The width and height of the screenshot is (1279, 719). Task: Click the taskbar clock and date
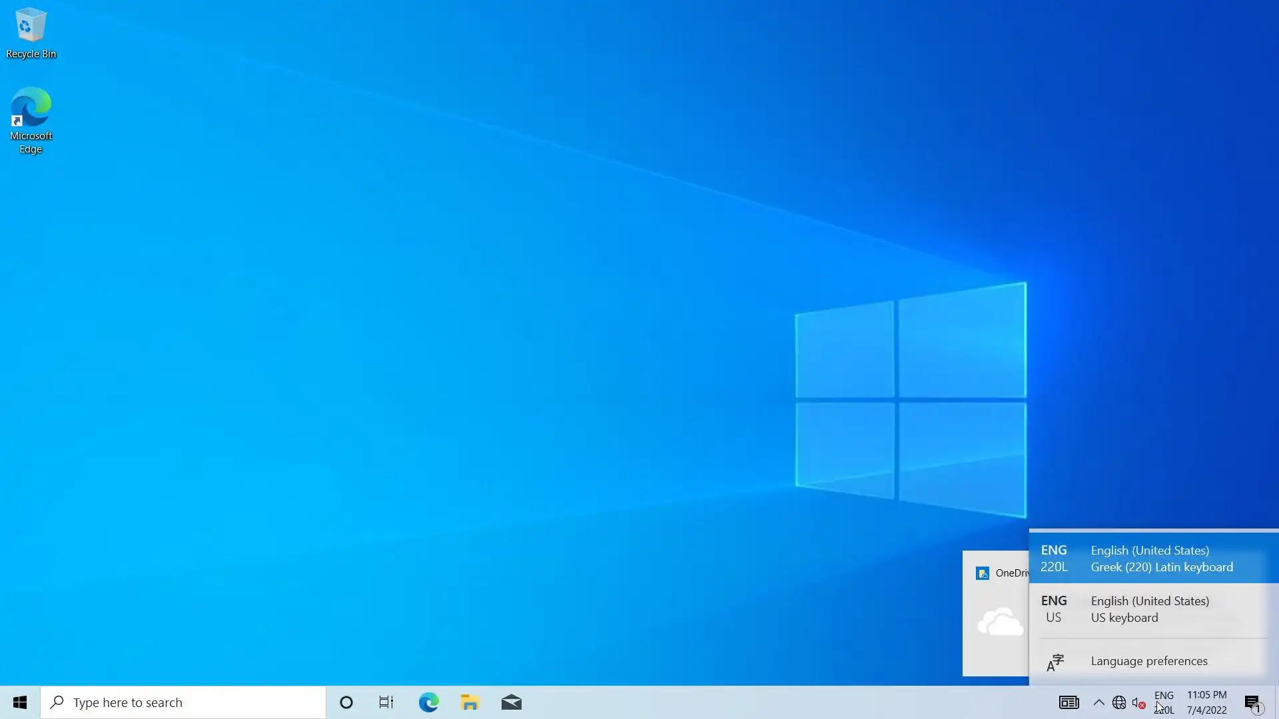pyautogui.click(x=1206, y=702)
